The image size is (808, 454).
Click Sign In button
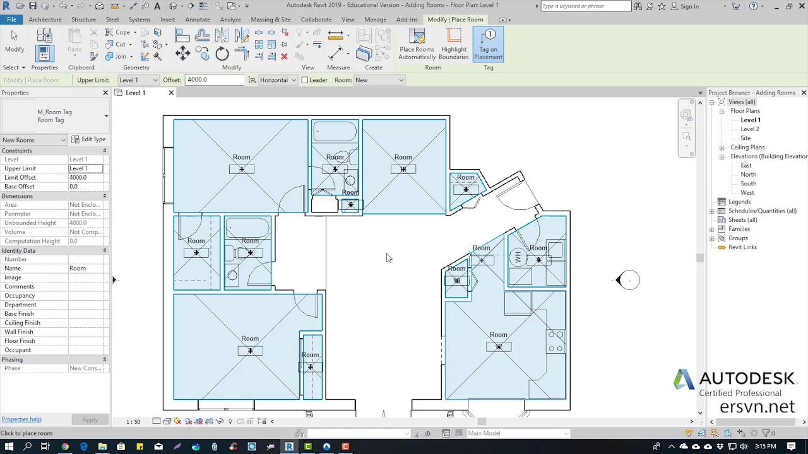point(685,6)
